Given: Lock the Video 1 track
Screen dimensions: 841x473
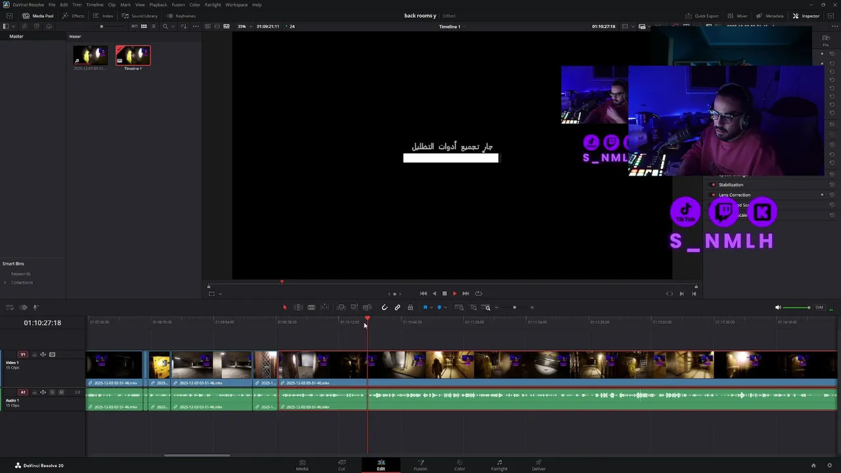Looking at the screenshot, I should (35, 355).
